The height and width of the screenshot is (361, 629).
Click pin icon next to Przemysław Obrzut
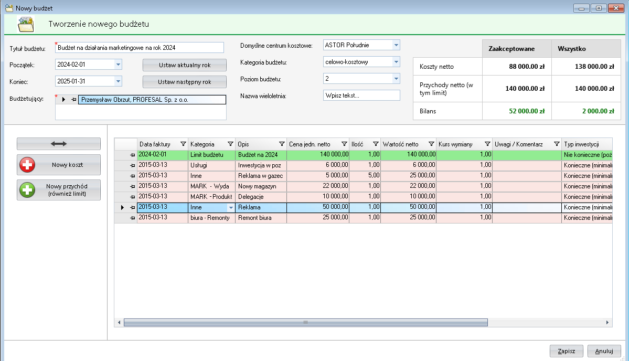click(74, 100)
